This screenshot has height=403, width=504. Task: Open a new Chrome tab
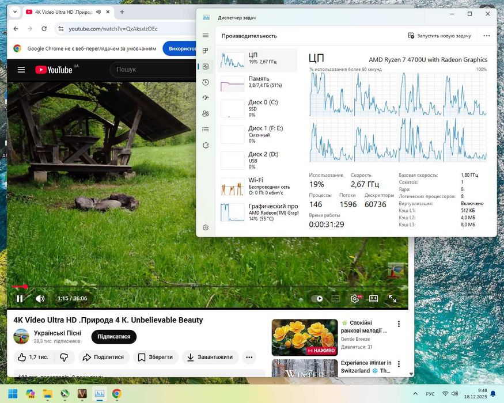pos(122,12)
